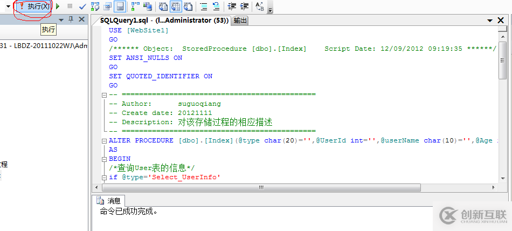This screenshot has height=231, width=512.
Task: Switch output to Results to Grid
Action: [176, 6]
